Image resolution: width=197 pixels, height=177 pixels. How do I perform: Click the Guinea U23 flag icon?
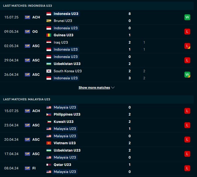tap(49, 35)
